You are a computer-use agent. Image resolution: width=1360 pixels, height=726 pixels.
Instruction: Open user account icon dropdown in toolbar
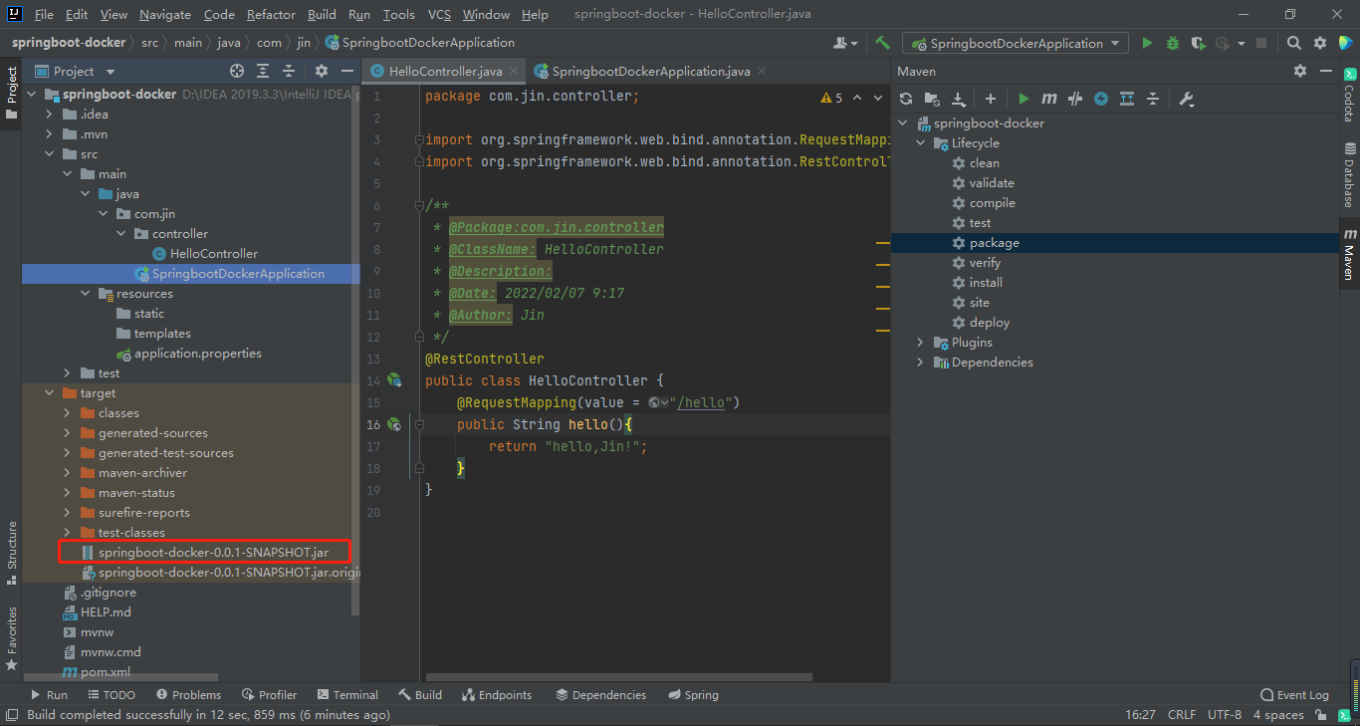(846, 43)
